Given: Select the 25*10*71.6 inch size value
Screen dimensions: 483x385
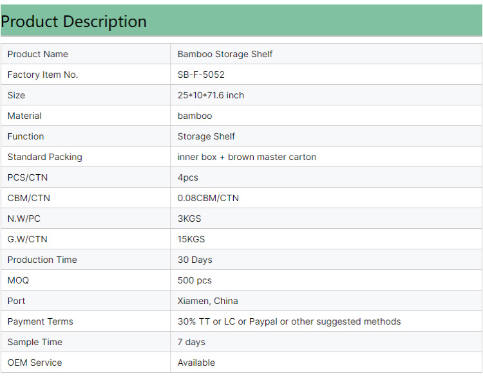Looking at the screenshot, I should click(211, 95).
